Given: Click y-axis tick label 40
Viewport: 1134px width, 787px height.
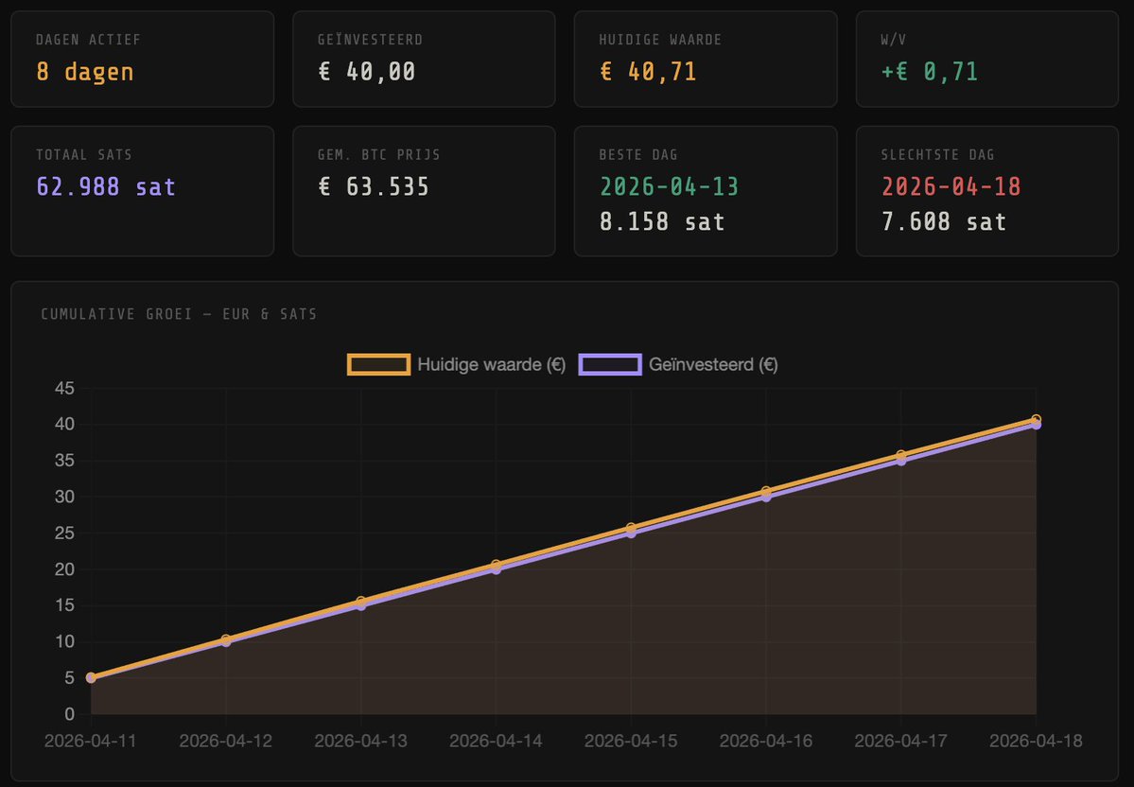Looking at the screenshot, I should [x=65, y=424].
